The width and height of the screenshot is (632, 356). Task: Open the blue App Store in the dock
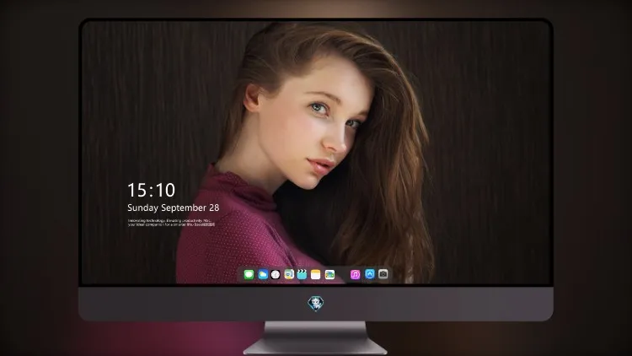(370, 274)
